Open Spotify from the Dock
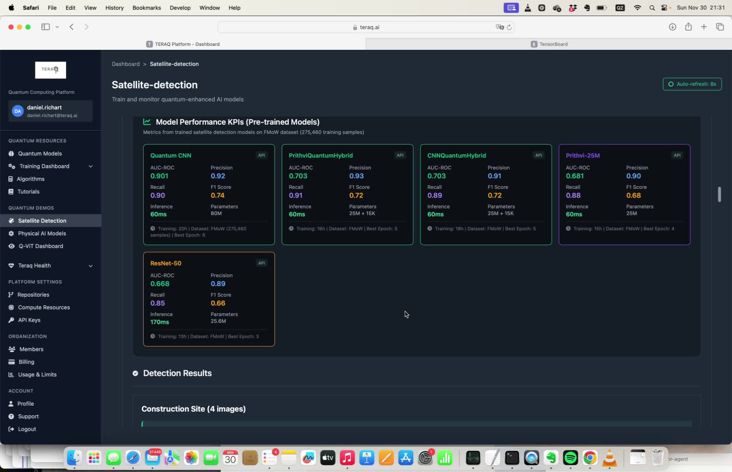 (570, 458)
